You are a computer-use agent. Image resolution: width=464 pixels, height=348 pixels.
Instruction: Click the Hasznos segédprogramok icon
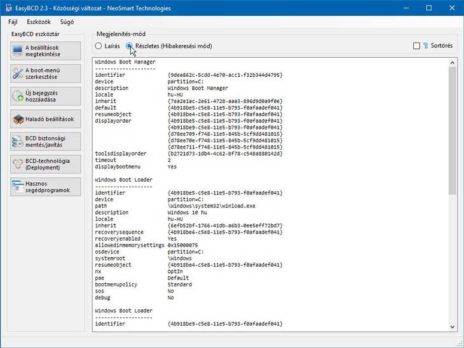(18, 187)
